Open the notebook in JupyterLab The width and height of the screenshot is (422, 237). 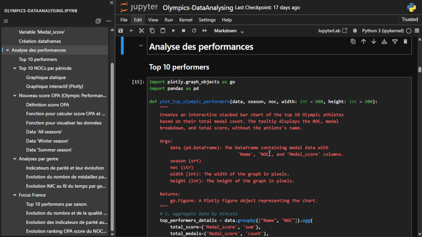click(332, 31)
